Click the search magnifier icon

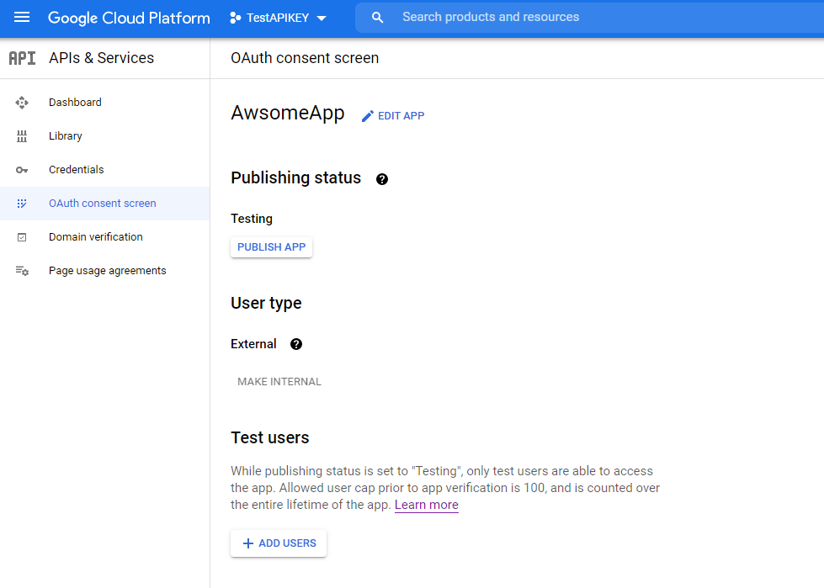[x=377, y=17]
